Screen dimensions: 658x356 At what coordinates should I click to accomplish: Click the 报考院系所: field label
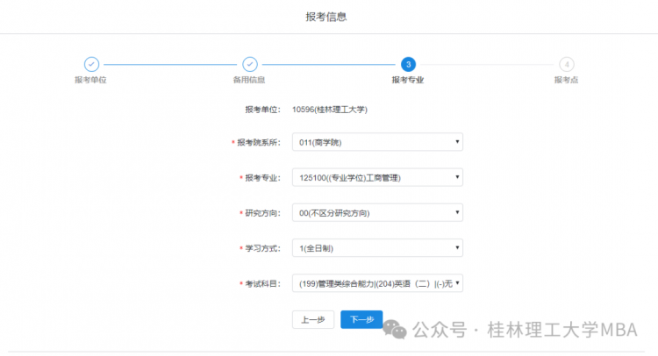[x=259, y=143]
